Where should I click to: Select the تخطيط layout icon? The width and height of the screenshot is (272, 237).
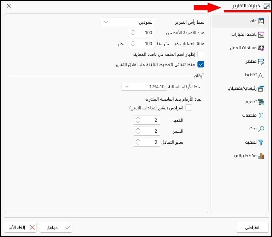click(x=261, y=75)
